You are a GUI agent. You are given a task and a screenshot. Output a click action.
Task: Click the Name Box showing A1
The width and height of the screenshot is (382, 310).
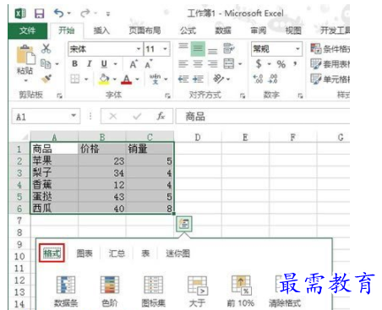(x=46, y=117)
